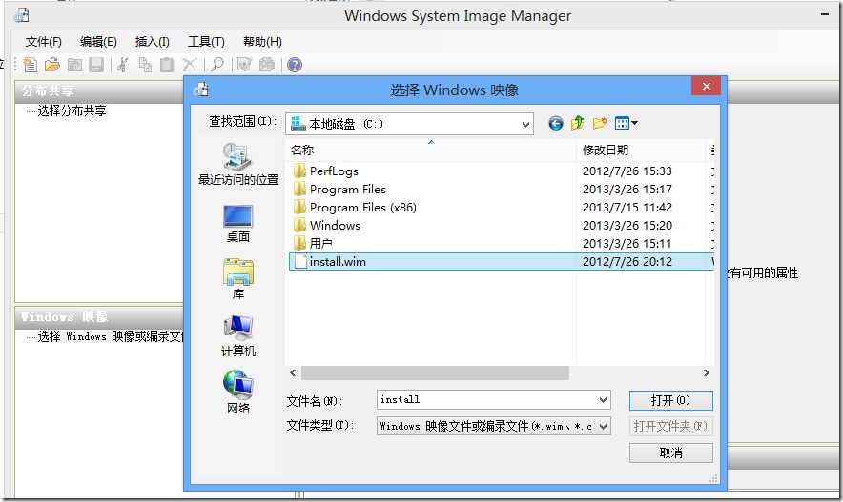This screenshot has height=502, width=843.
Task: Expand the 文件类型 filter dropdown
Action: 604,427
